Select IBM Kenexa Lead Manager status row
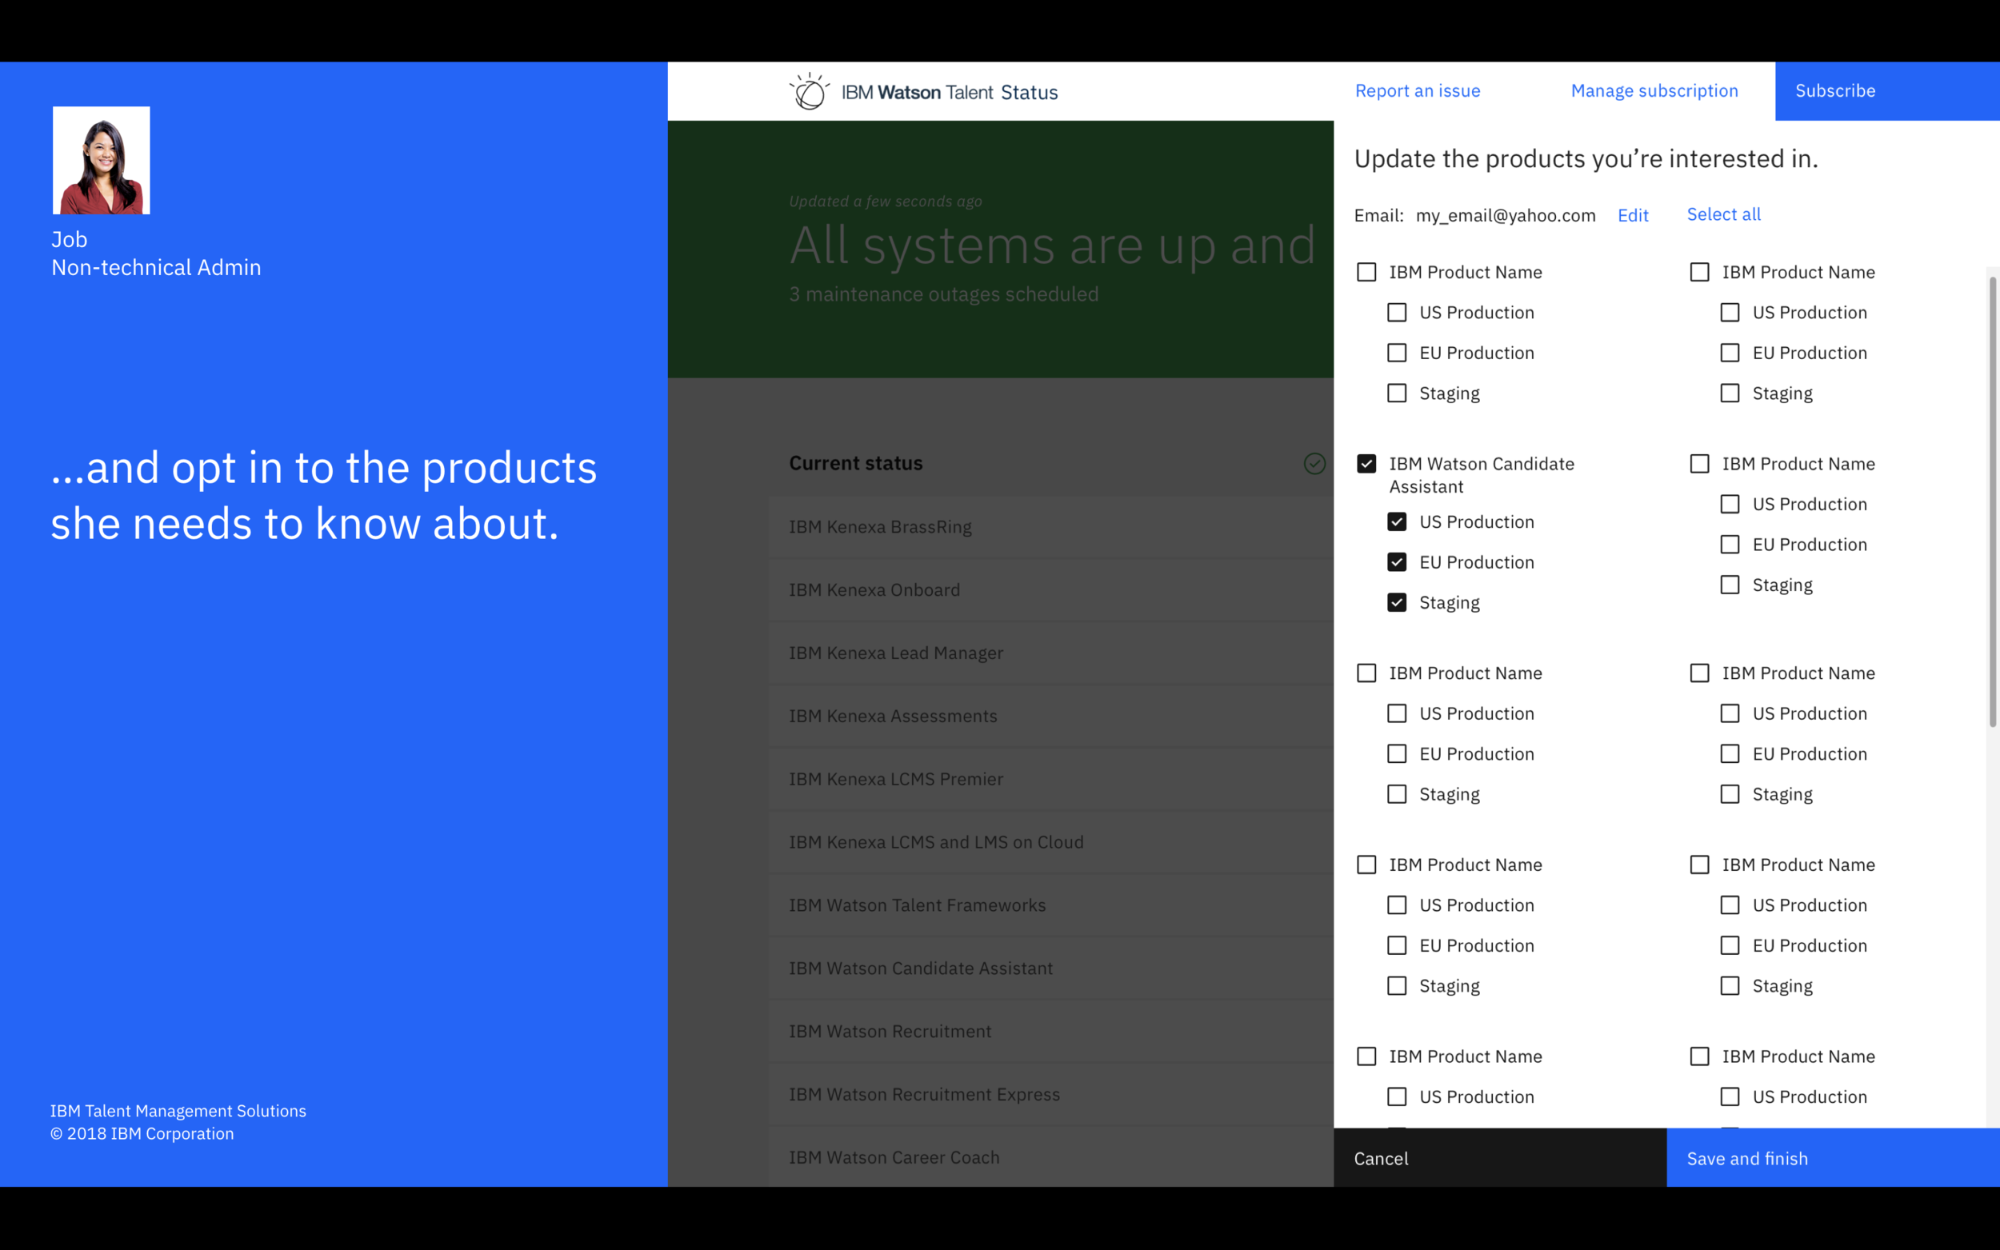The height and width of the screenshot is (1250, 2000). pyautogui.click(x=1051, y=653)
